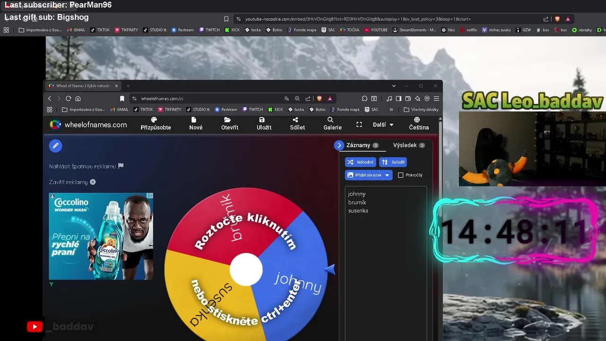Open the Coccolino advertisement
Image resolution: width=606 pixels, height=341 pixels.
point(101,236)
